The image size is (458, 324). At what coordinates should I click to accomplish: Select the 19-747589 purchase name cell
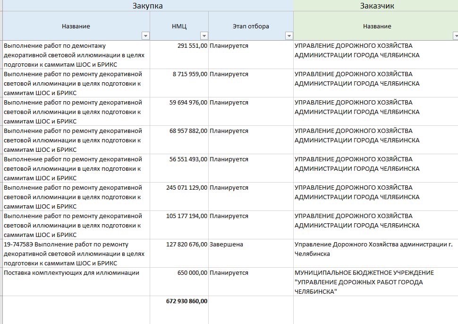tap(76, 254)
